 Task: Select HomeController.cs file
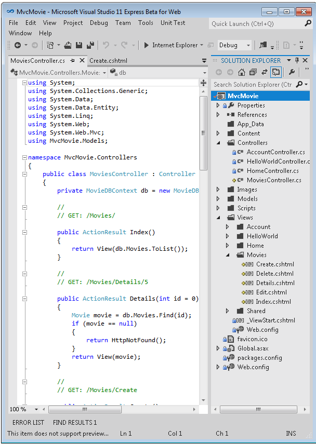[272, 171]
